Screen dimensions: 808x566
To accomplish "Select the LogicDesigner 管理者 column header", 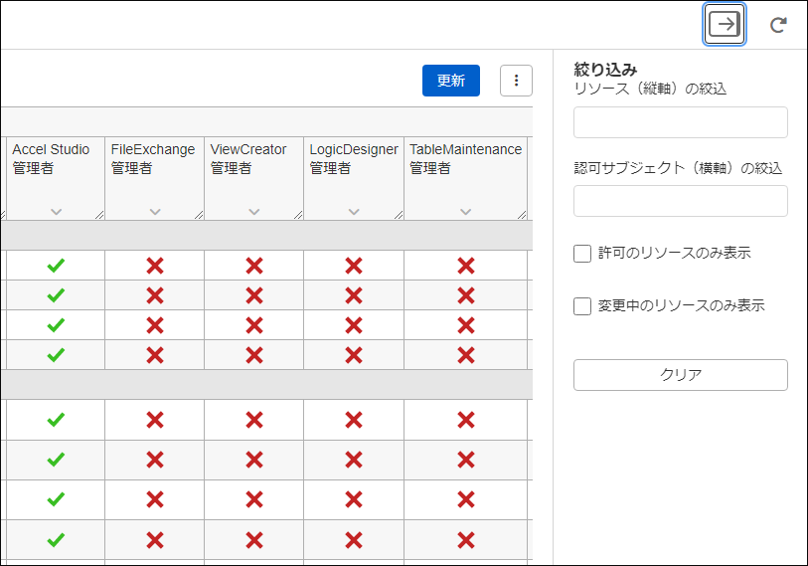I will coord(353,159).
